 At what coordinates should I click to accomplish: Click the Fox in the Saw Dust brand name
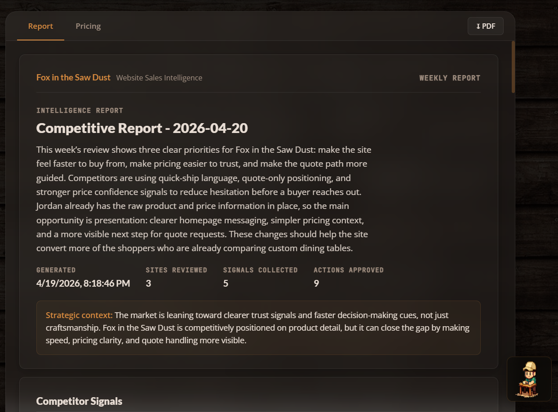coord(73,77)
